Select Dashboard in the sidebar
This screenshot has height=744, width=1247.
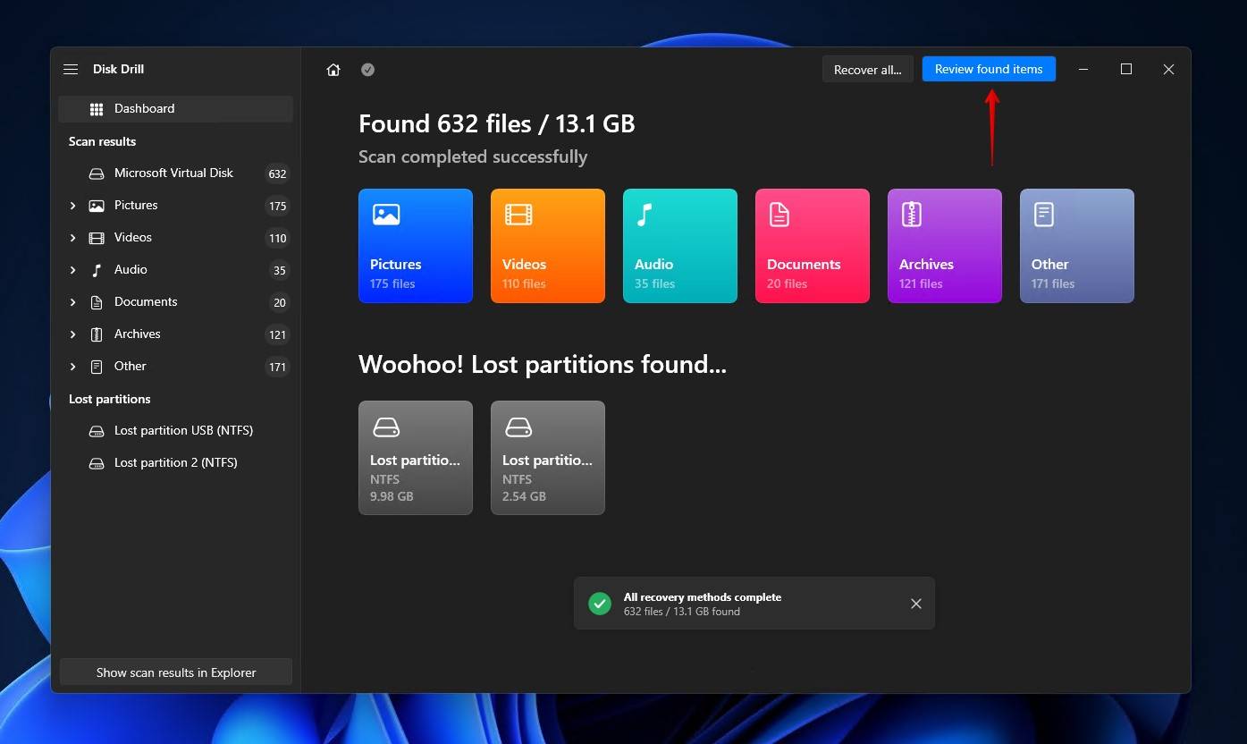click(175, 109)
